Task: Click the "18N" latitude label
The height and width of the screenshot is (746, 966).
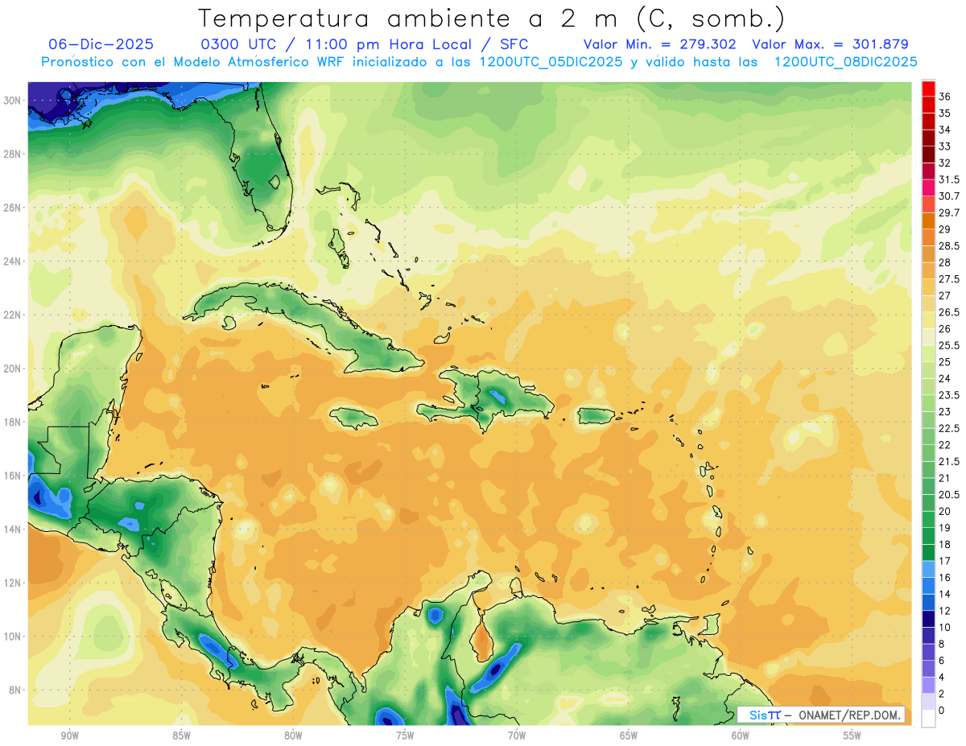Action: coord(14,422)
